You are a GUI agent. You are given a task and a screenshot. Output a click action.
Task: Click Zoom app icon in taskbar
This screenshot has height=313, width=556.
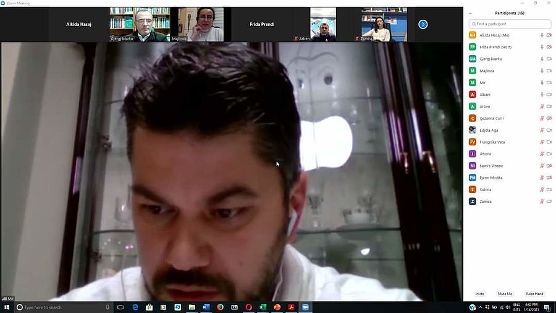[x=305, y=307]
